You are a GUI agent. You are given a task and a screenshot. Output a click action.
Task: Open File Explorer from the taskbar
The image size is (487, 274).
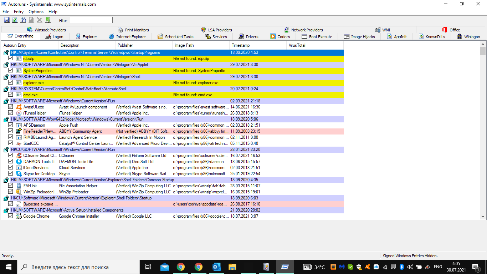point(232,267)
